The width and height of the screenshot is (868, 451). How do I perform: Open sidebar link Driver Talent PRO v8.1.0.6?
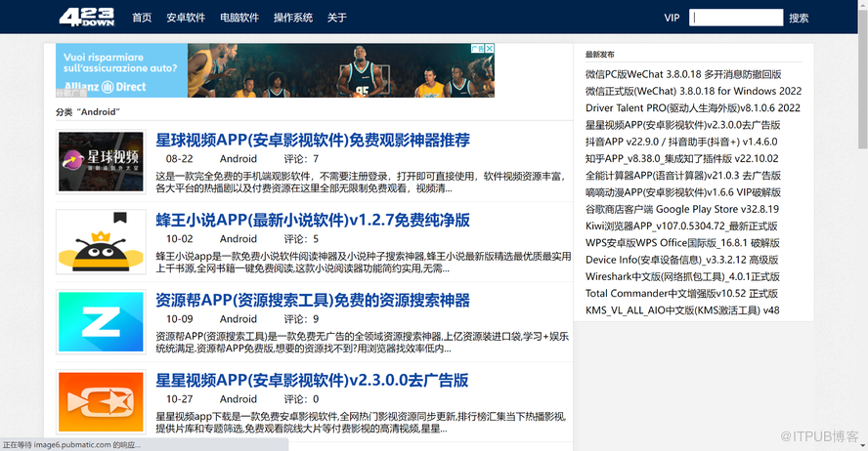coord(693,107)
